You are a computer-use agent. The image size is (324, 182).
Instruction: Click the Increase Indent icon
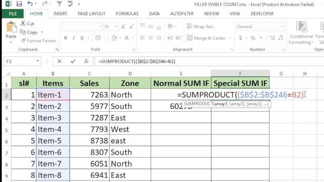tap(178, 38)
